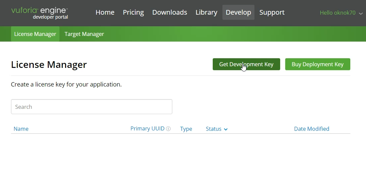Click the Buy Deployment Key button

[x=318, y=64]
